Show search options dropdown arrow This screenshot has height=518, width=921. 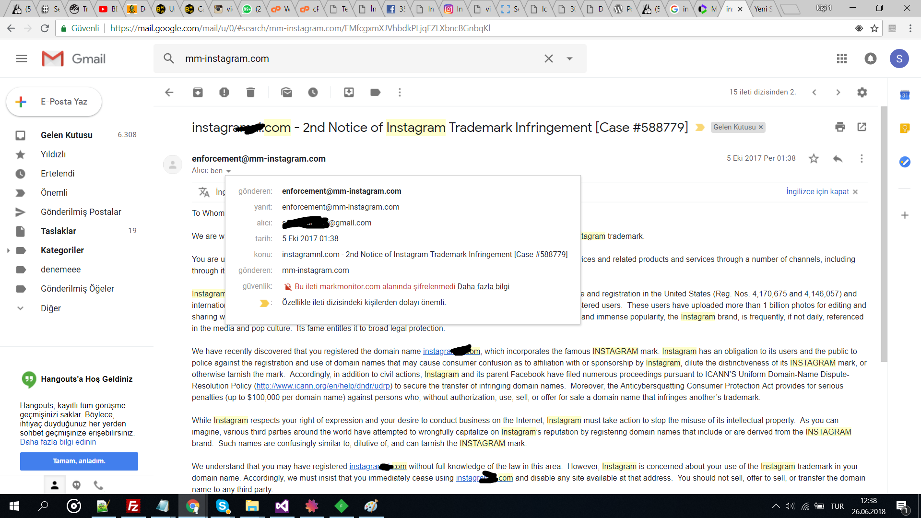tap(570, 59)
